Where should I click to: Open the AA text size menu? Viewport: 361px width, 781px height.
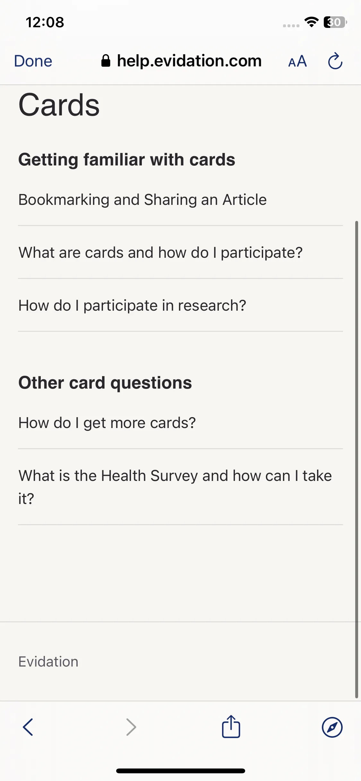297,61
